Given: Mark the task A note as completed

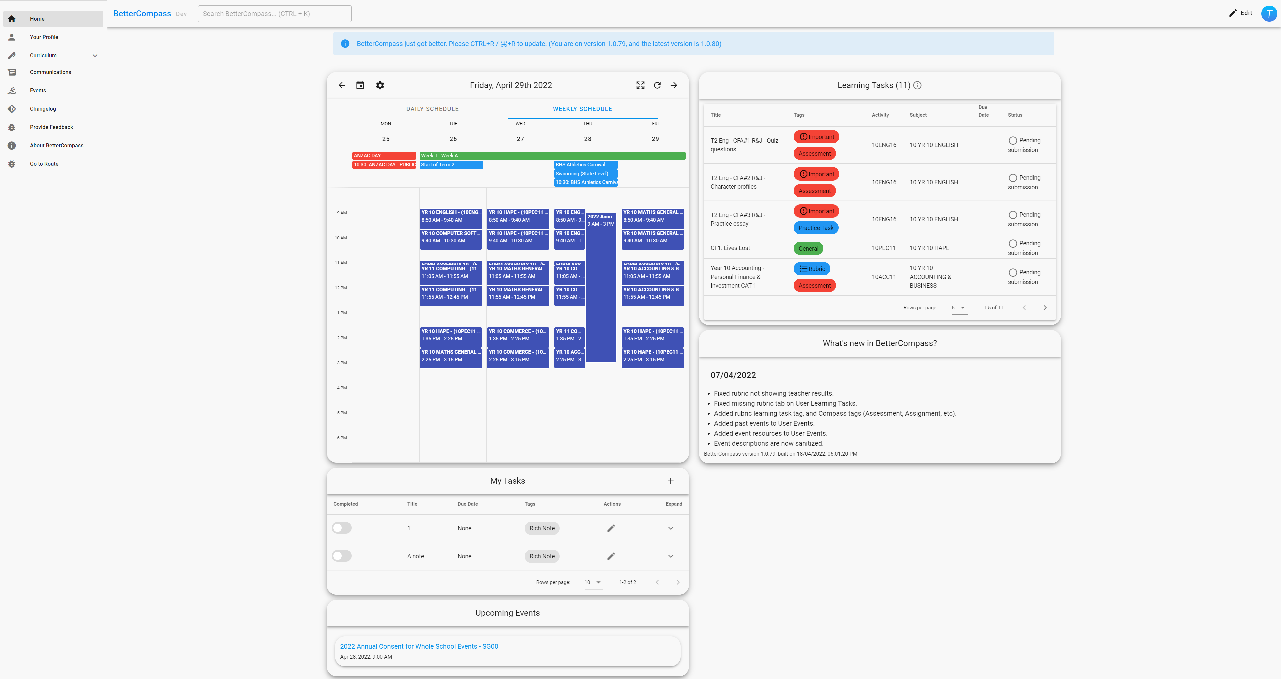Looking at the screenshot, I should (x=342, y=556).
